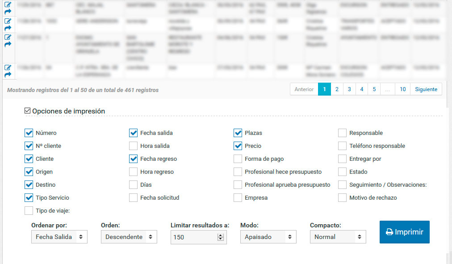The width and height of the screenshot is (452, 264).
Task: Click the edit icon of the last row
Action: pos(8,67)
